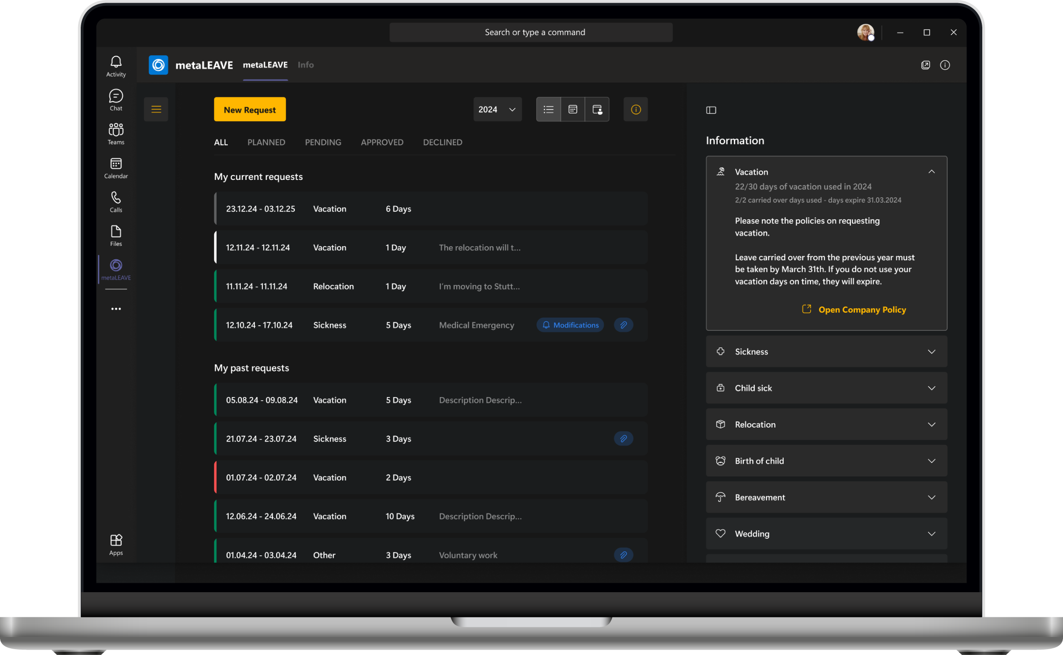Open Files in the Teams sidebar
This screenshot has height=655, width=1063.
pyautogui.click(x=116, y=236)
